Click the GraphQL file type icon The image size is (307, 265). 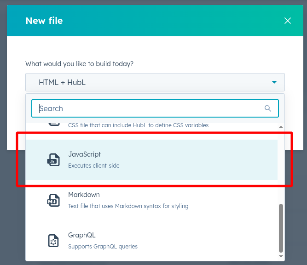pos(54,241)
